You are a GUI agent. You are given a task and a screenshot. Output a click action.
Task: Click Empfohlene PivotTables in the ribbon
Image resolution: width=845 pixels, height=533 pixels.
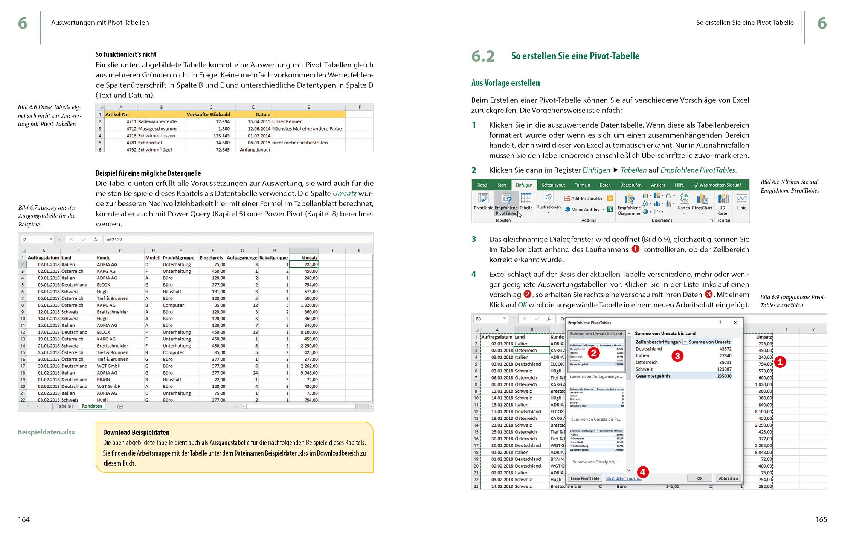point(506,204)
